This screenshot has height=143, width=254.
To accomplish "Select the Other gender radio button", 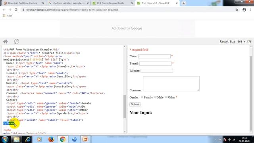I will tap(166, 97).
